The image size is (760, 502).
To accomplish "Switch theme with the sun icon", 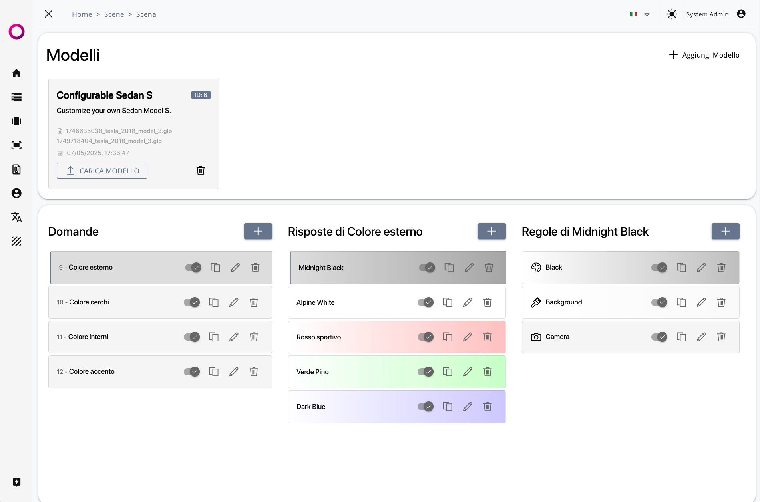I will tap(672, 14).
